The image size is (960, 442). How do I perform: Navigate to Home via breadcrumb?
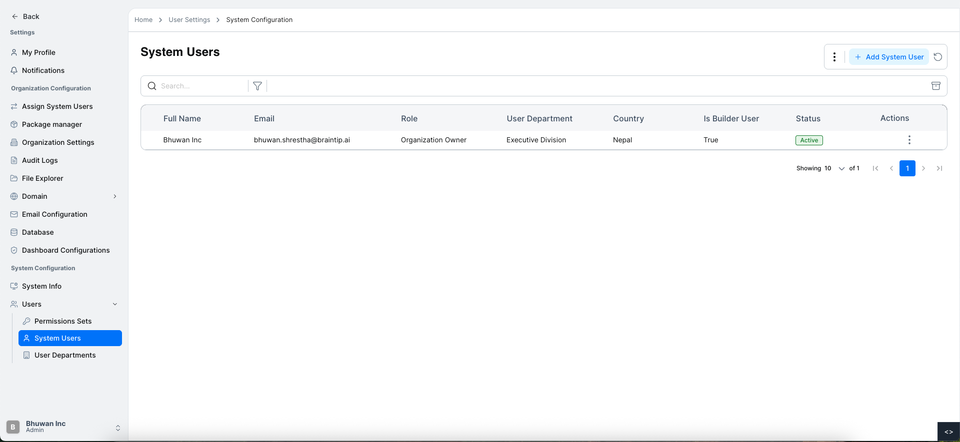[x=143, y=20]
